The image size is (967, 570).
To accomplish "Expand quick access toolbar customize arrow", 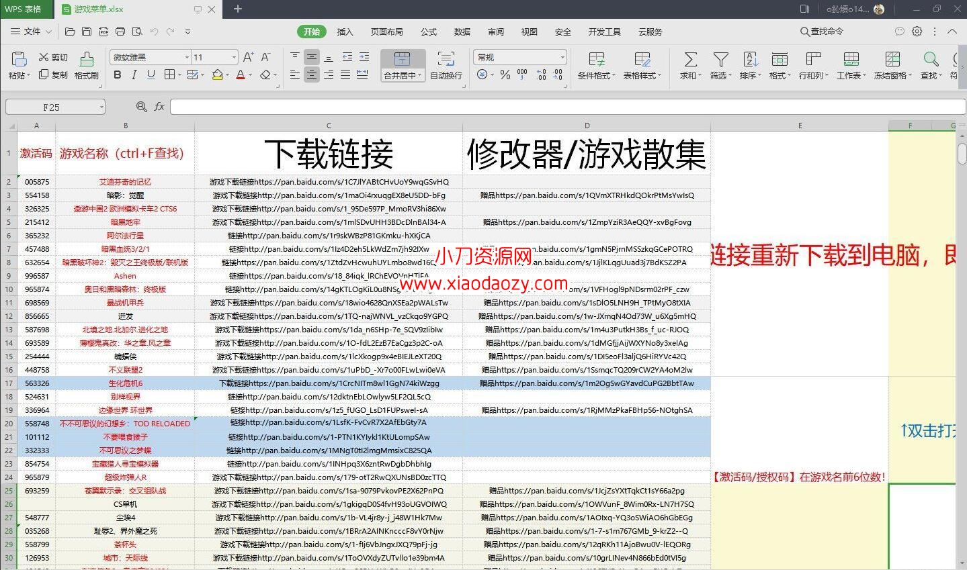I will pos(187,32).
